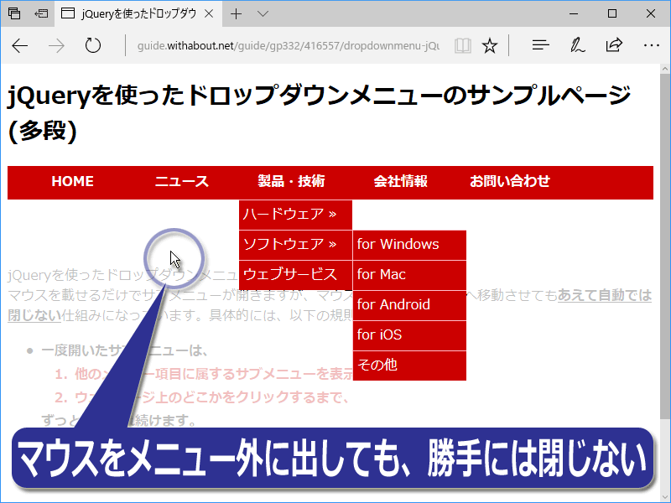Click the Make a Web Note pen icon
The width and height of the screenshot is (671, 503).
point(578,45)
